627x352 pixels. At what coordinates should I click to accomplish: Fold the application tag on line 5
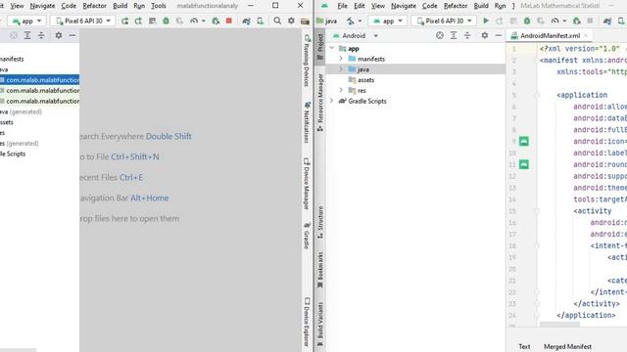(537, 95)
